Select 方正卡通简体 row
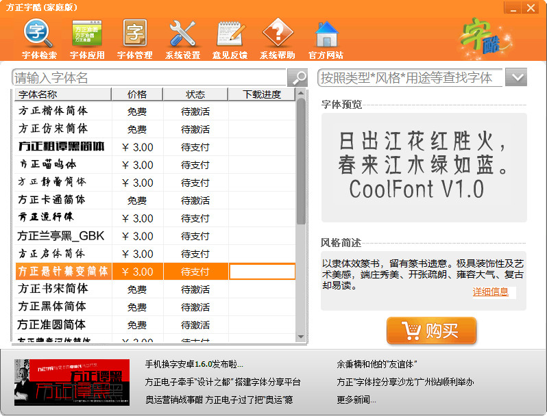Image resolution: width=547 pixels, height=416 pixels. click(155, 200)
